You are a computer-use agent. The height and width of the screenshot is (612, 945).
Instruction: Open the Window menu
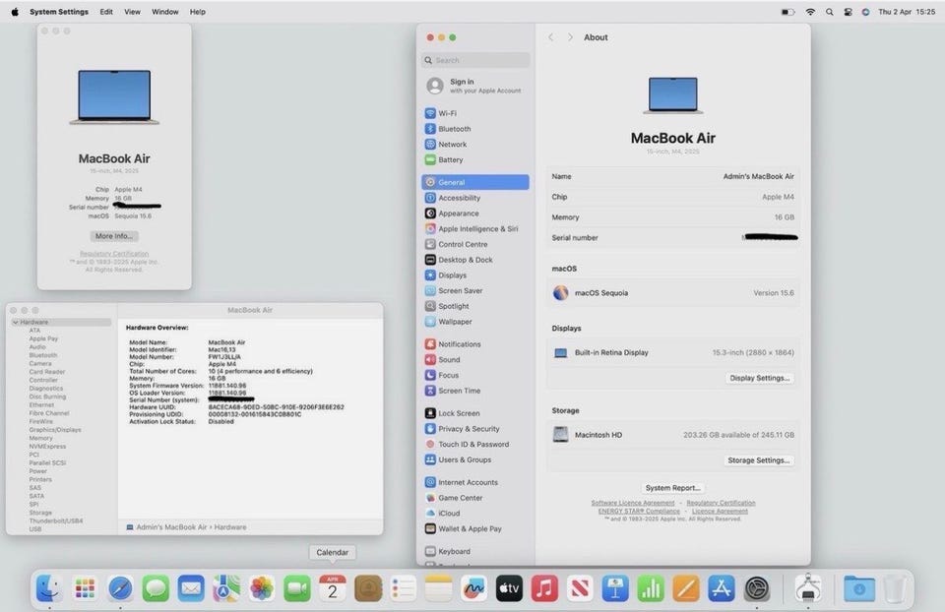(165, 12)
